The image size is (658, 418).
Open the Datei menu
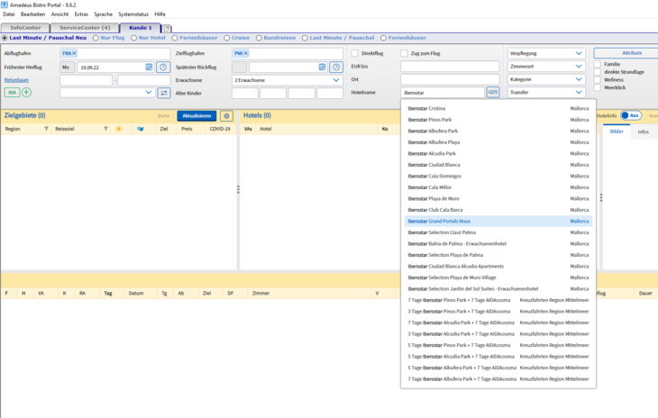8,14
